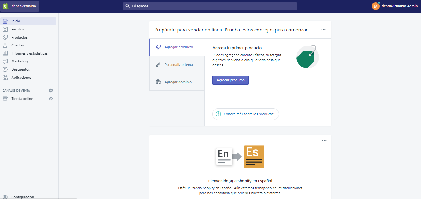Image resolution: width=421 pixels, height=199 pixels.
Task: Click the Tienda online storefront icon
Action: coord(5,99)
